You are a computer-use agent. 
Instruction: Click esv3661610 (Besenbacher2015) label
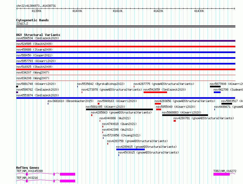[70, 101]
